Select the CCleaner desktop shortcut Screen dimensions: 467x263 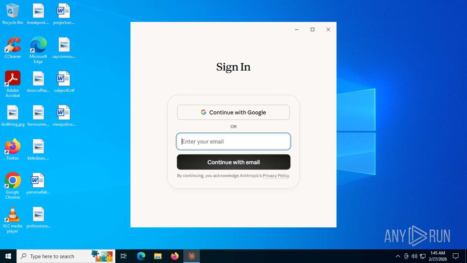pos(13,48)
